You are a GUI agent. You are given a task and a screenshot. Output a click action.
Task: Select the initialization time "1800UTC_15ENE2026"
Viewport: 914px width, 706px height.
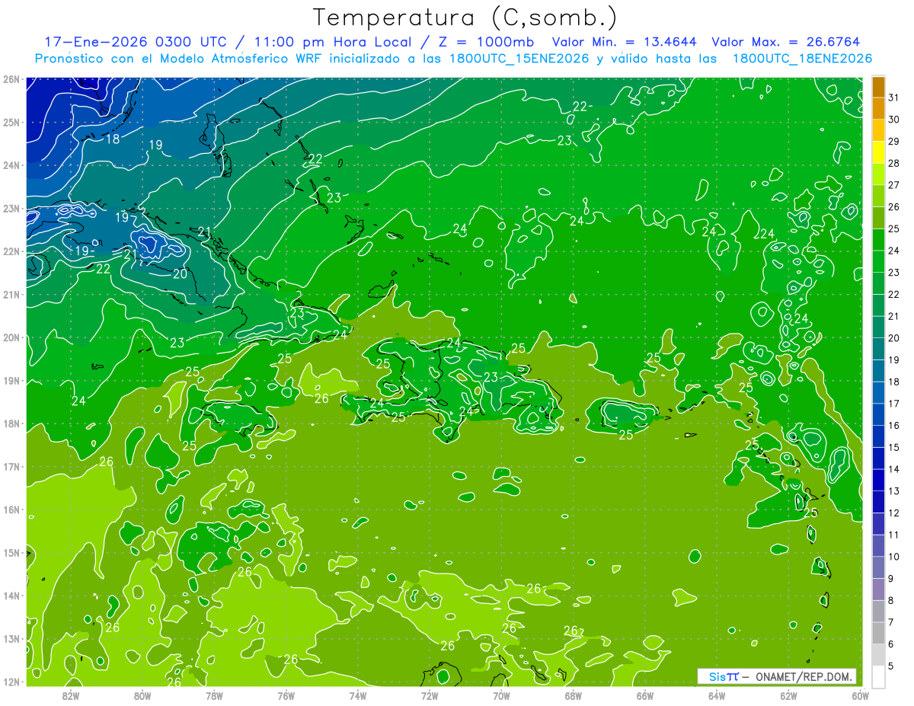[x=519, y=59]
